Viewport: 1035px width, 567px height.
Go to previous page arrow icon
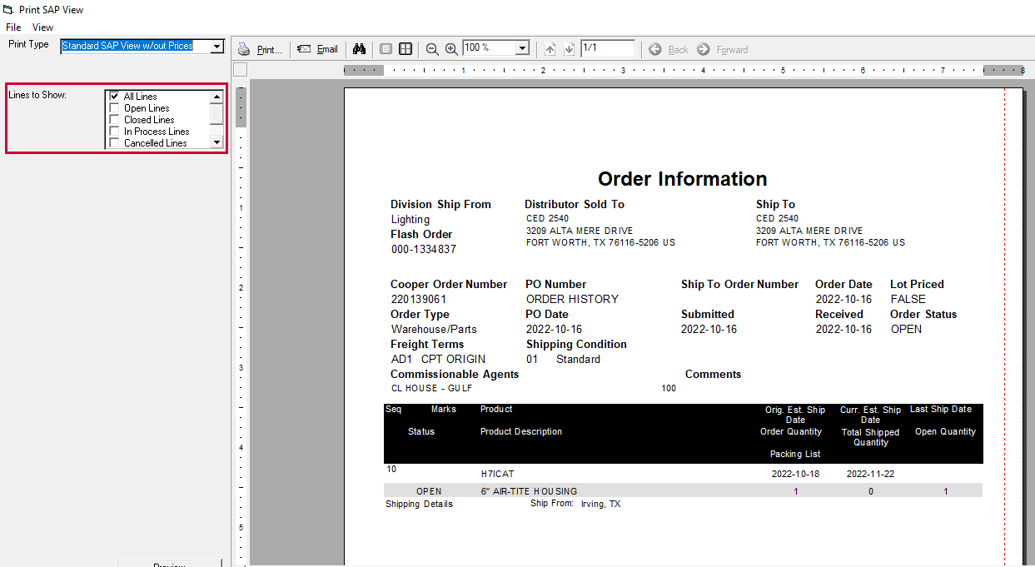(x=550, y=49)
